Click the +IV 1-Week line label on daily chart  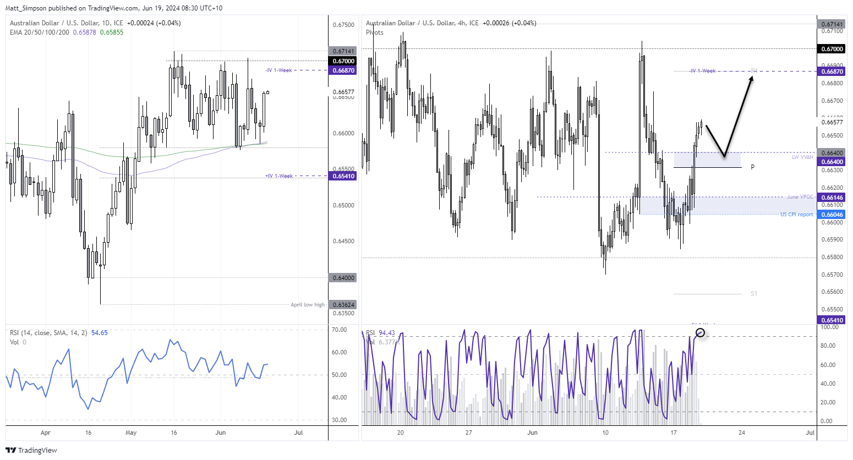[279, 176]
